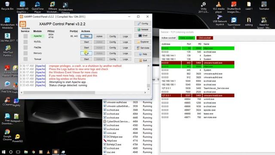Click the log scroll-up arrow

pyautogui.click(x=148, y=66)
